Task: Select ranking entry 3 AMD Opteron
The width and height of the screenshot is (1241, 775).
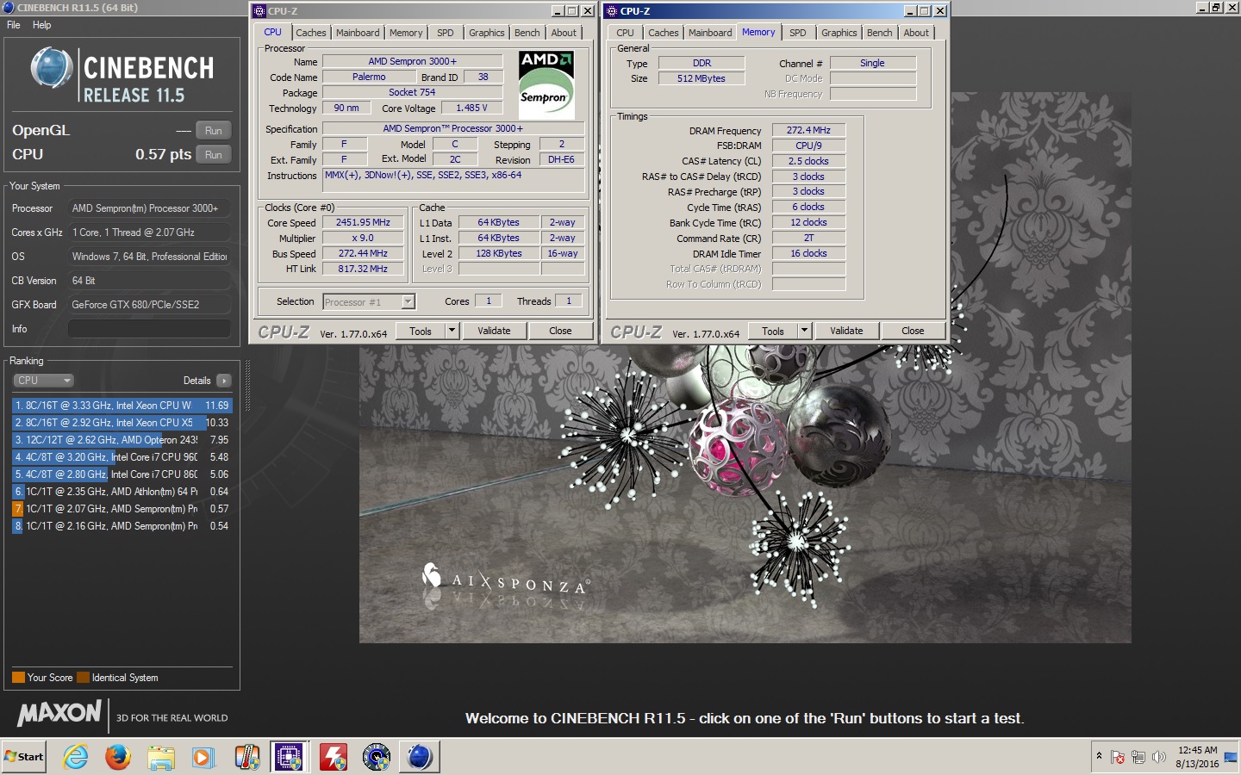Action: pos(122,440)
